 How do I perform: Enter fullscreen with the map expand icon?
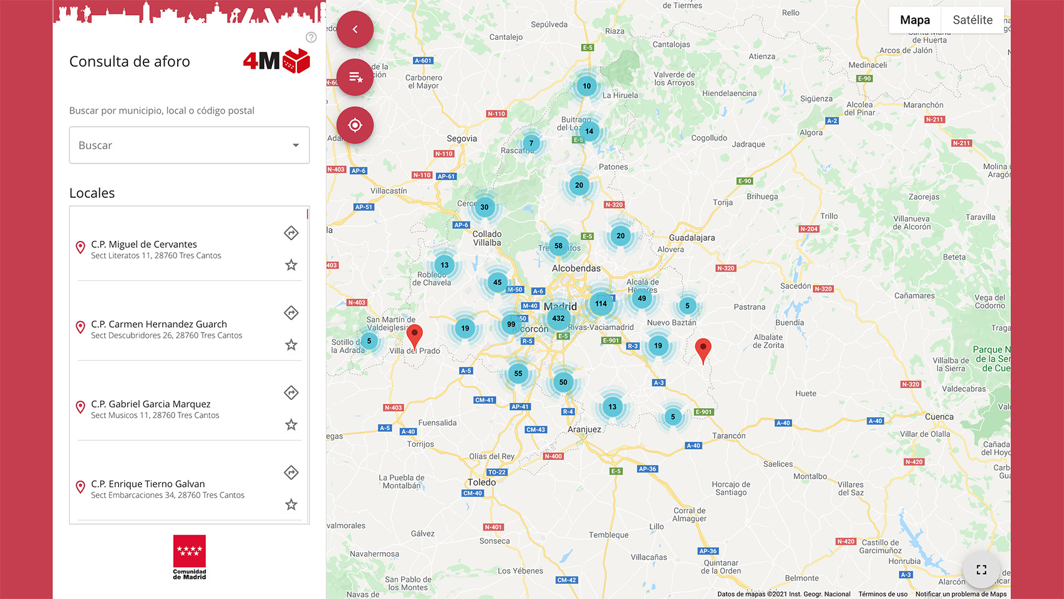click(981, 569)
